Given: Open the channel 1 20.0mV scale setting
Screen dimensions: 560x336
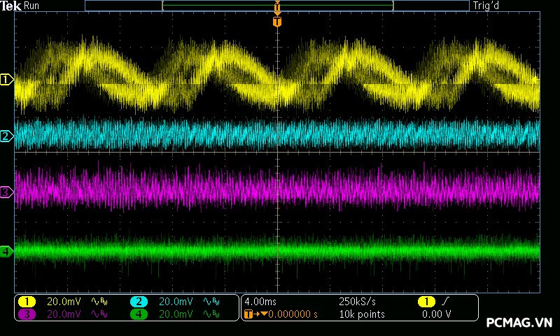Looking at the screenshot, I should pyautogui.click(x=63, y=301).
